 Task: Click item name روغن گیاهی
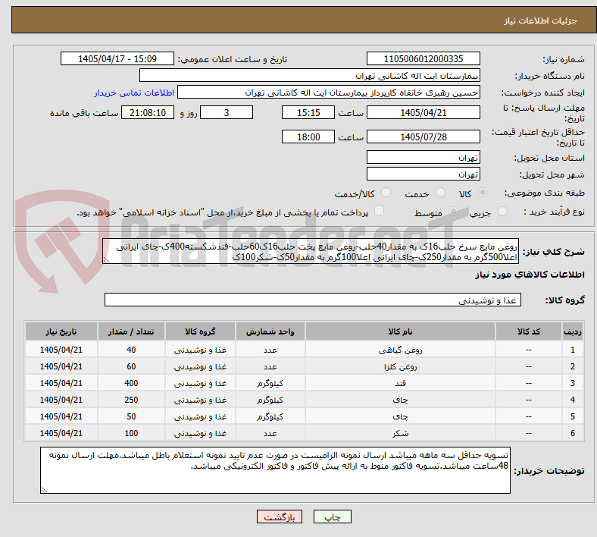[x=400, y=350]
